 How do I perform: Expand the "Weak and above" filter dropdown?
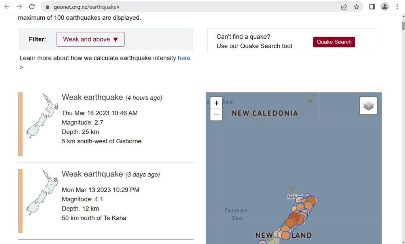pos(90,39)
